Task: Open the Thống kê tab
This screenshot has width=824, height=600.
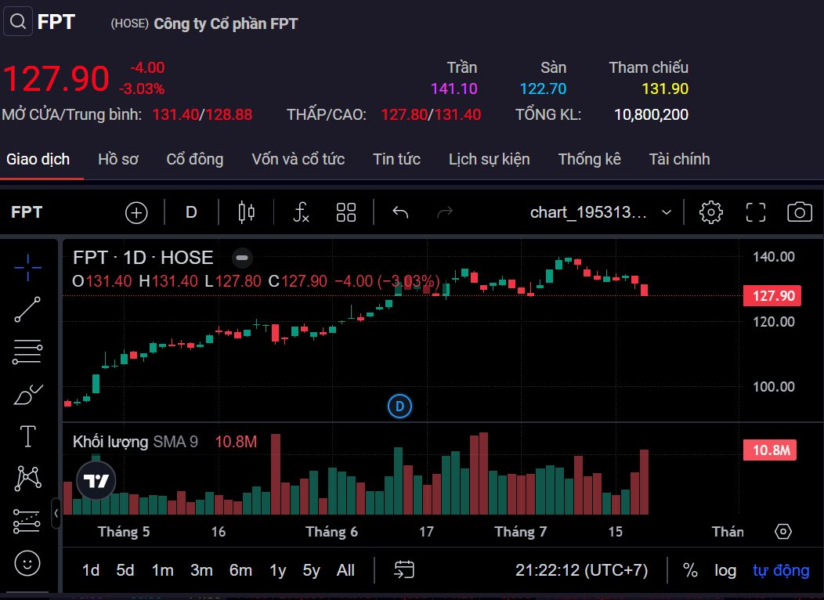Action: [589, 159]
